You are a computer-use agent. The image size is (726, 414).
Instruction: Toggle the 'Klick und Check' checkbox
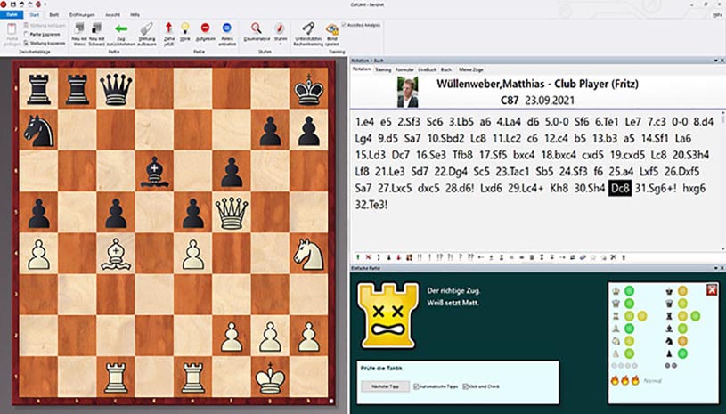pyautogui.click(x=466, y=386)
